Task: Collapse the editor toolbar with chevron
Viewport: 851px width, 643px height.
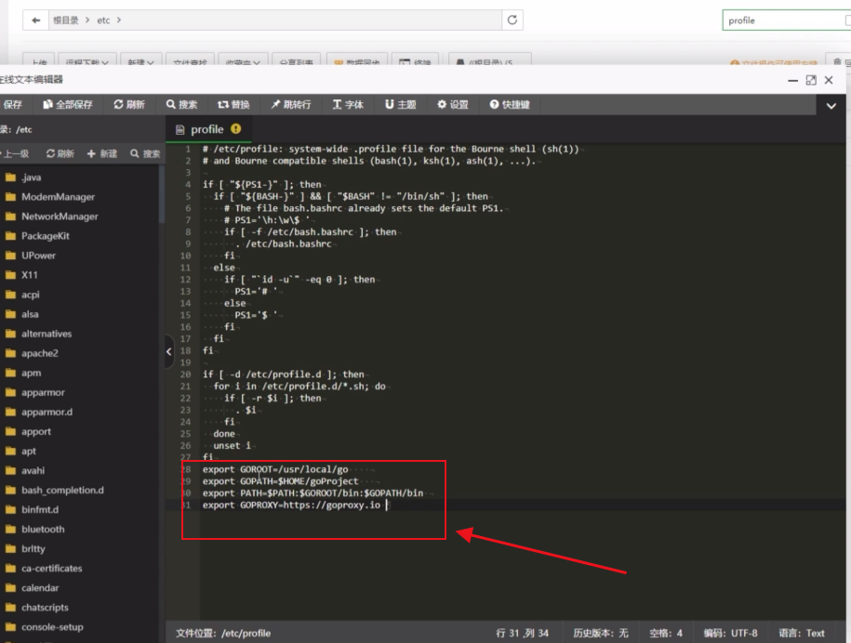Action: point(831,106)
